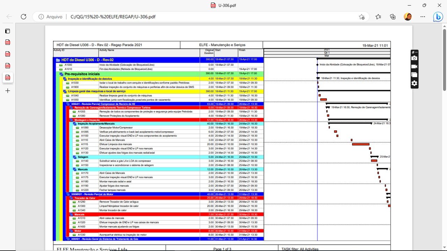Click the camera screenshot icon in overlay
The height and width of the screenshot is (251, 447).
click(x=414, y=58)
